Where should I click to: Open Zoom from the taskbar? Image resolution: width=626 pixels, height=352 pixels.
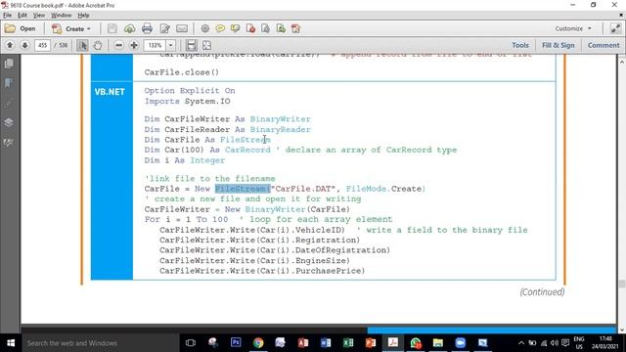coord(461,343)
